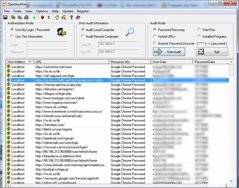The image size is (239, 188).
Task: Click the Resource Info column header
Action: coord(130,62)
